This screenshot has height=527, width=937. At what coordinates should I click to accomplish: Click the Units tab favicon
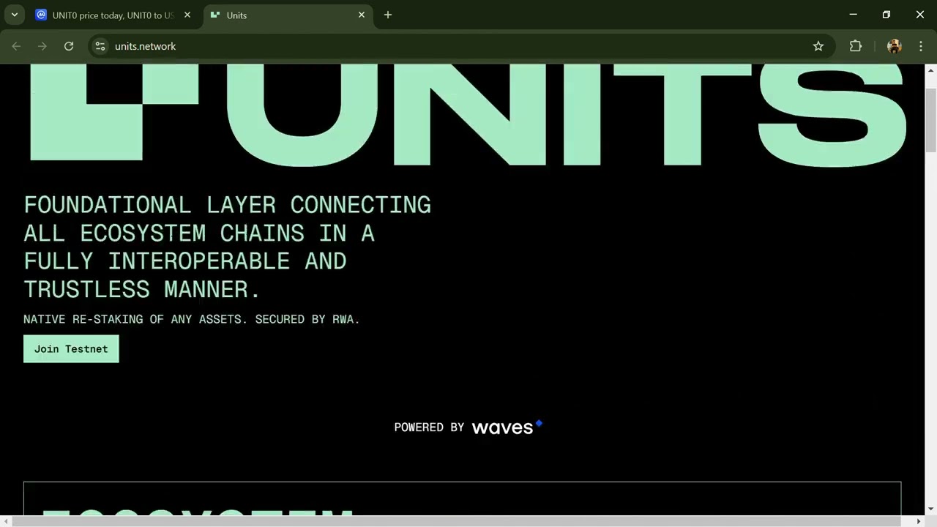tap(215, 15)
